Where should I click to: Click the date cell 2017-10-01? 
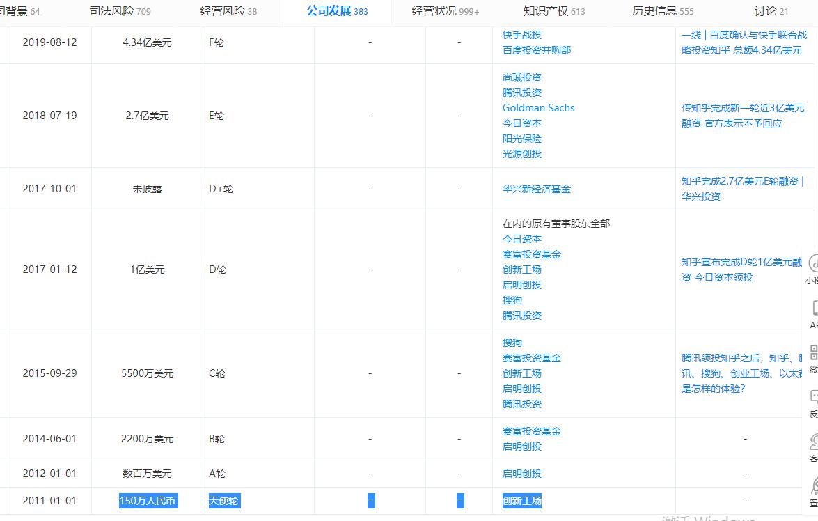click(x=49, y=189)
